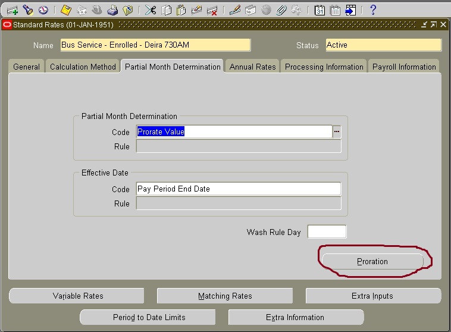Click the Proration button
This screenshot has height=332, width=451.
pos(372,262)
